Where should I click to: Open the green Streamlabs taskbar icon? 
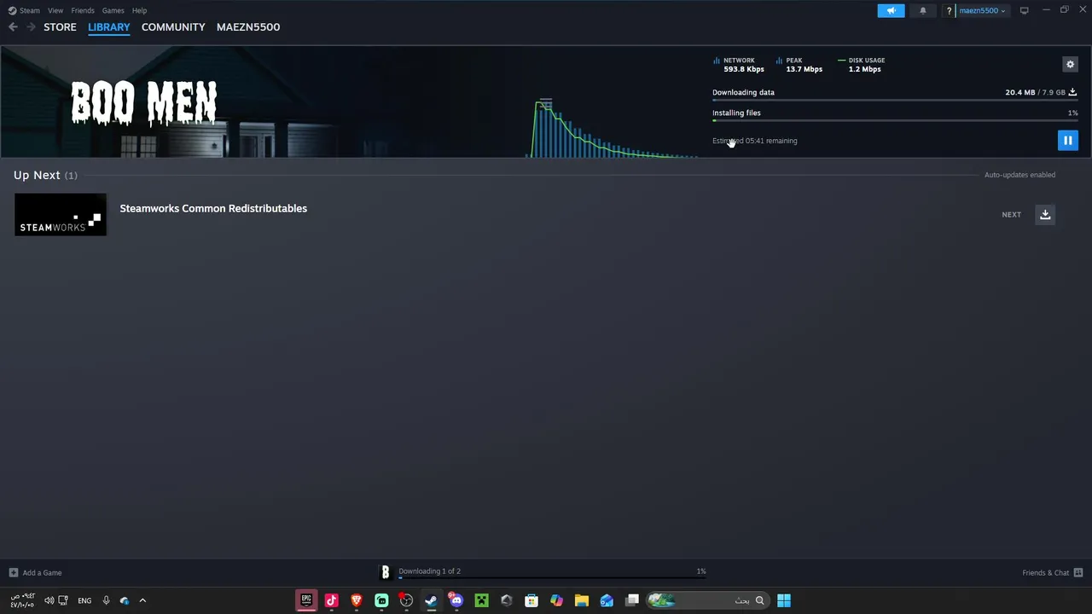[x=381, y=600]
